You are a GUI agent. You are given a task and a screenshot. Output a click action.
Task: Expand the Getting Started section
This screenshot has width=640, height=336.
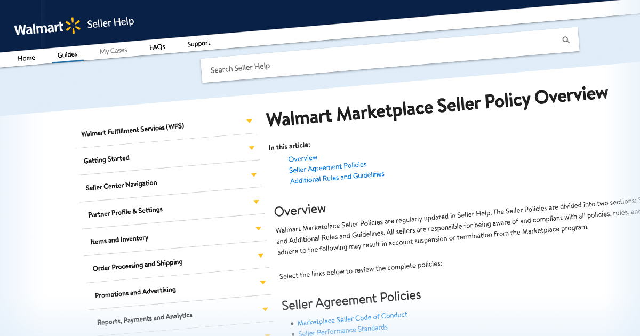pos(251,148)
